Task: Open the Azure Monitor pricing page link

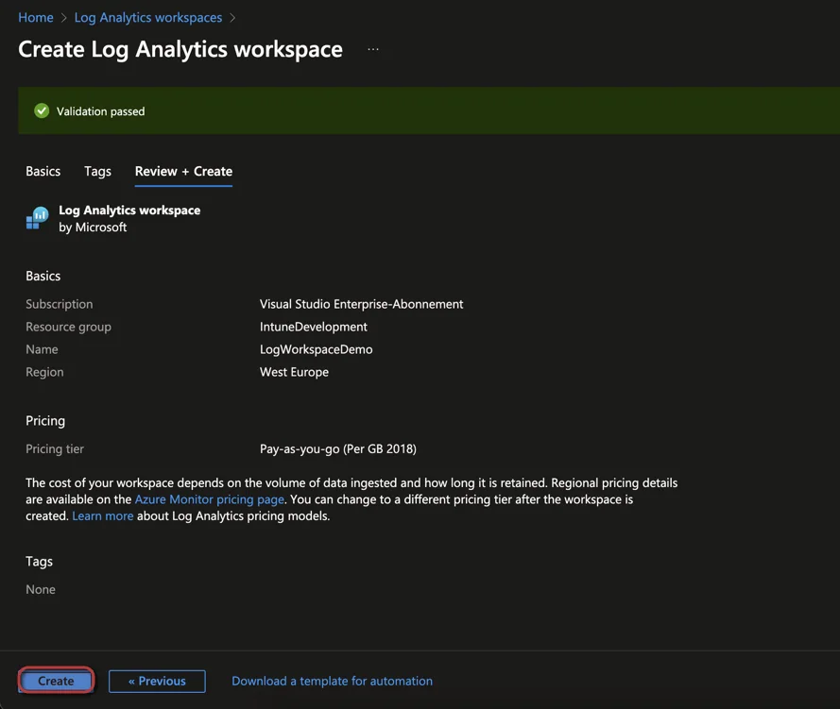Action: pos(210,499)
